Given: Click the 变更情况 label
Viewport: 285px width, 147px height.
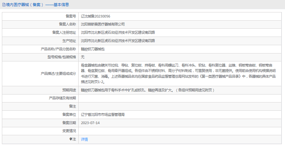Looking at the screenshot, I should pos(69,131).
